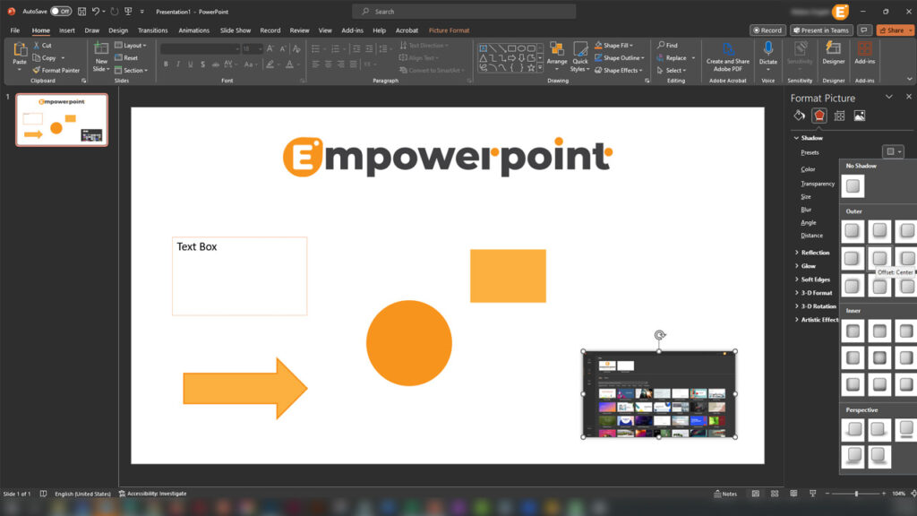
Task: Open the Insert ribbon tab
Action: point(66,30)
